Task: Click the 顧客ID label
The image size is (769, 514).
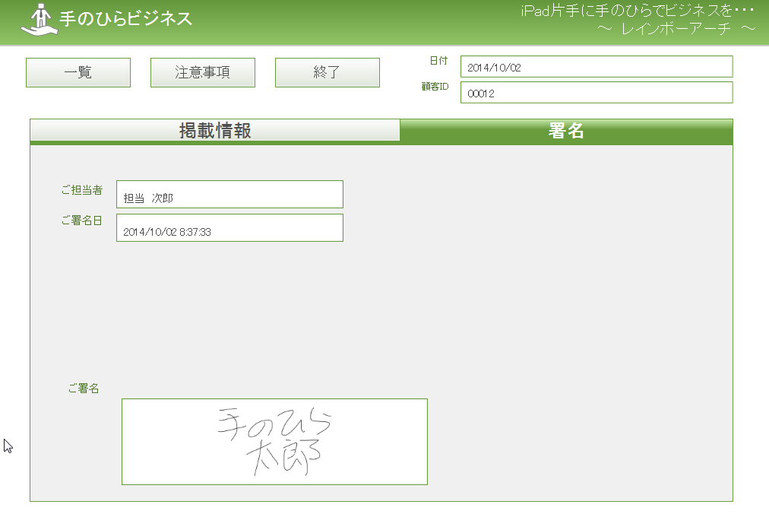Action: pyautogui.click(x=435, y=87)
